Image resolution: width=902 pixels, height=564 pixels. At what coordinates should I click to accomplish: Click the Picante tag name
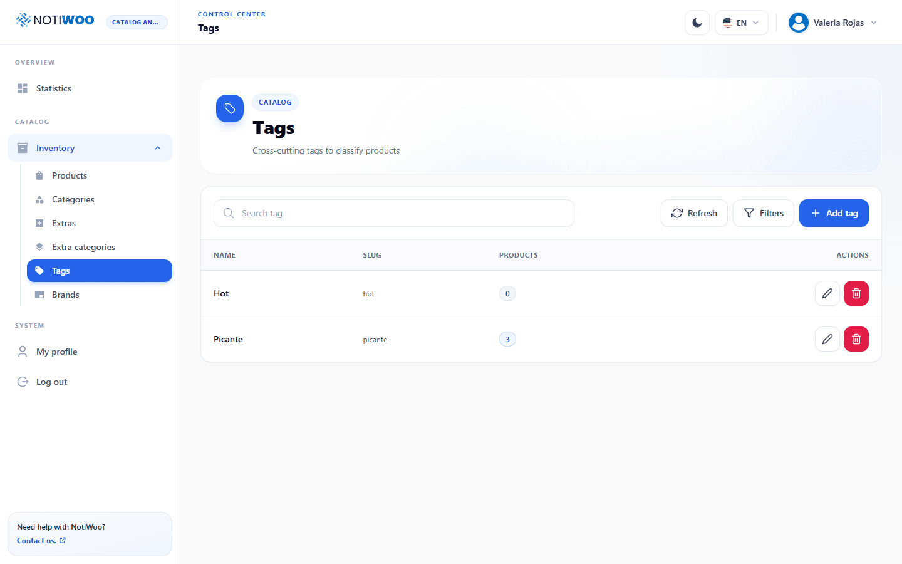click(x=228, y=339)
